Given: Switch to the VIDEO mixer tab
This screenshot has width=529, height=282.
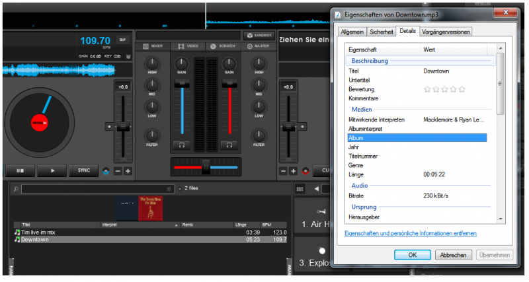Looking at the screenshot, I should [x=188, y=46].
